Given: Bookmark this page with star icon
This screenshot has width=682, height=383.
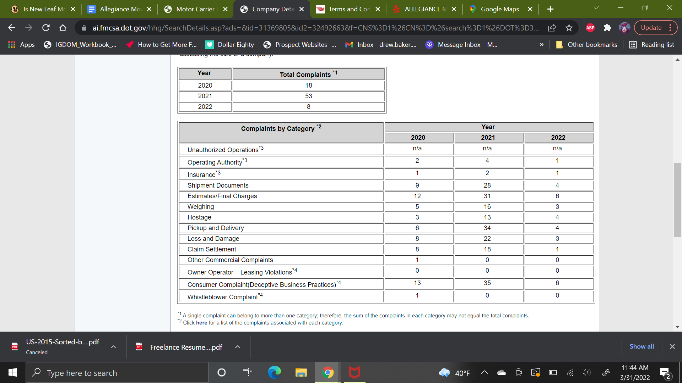Looking at the screenshot, I should [569, 28].
